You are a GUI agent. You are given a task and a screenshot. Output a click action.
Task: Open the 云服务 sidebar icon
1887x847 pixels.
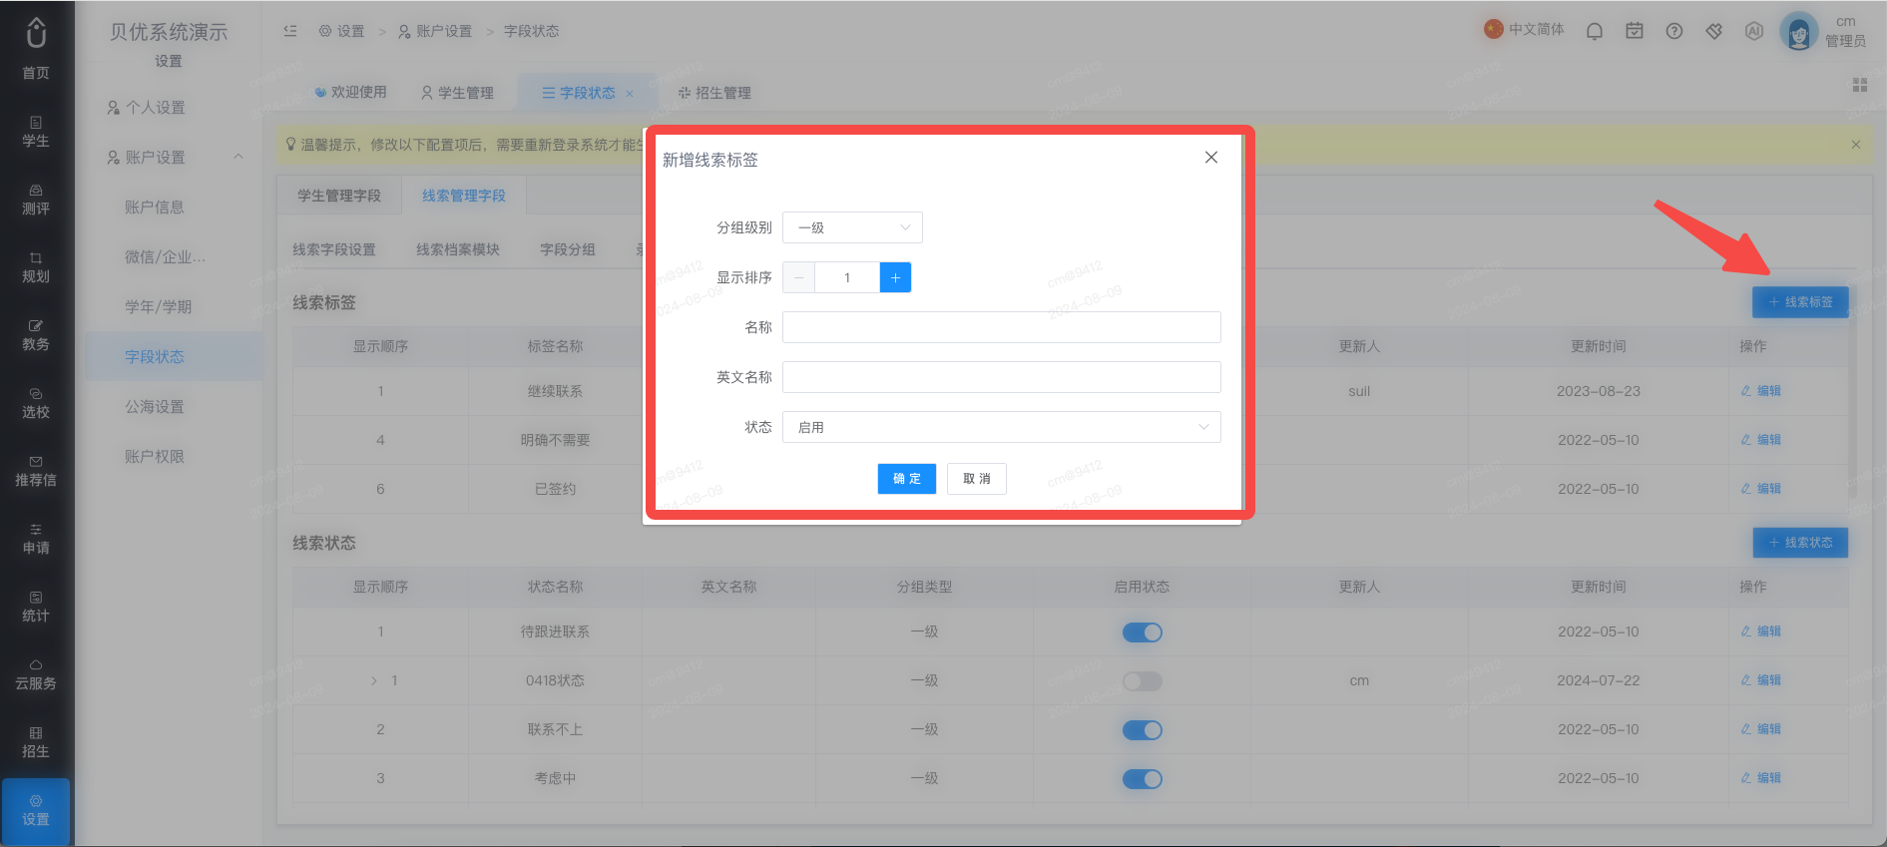coord(36,674)
